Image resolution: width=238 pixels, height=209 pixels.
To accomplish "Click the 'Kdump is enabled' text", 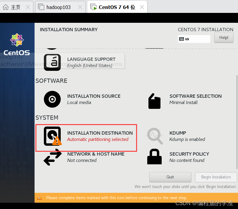I will pyautogui.click(x=187, y=139).
